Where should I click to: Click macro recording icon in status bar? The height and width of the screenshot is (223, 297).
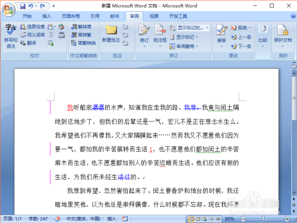pyautogui.click(x=125, y=219)
